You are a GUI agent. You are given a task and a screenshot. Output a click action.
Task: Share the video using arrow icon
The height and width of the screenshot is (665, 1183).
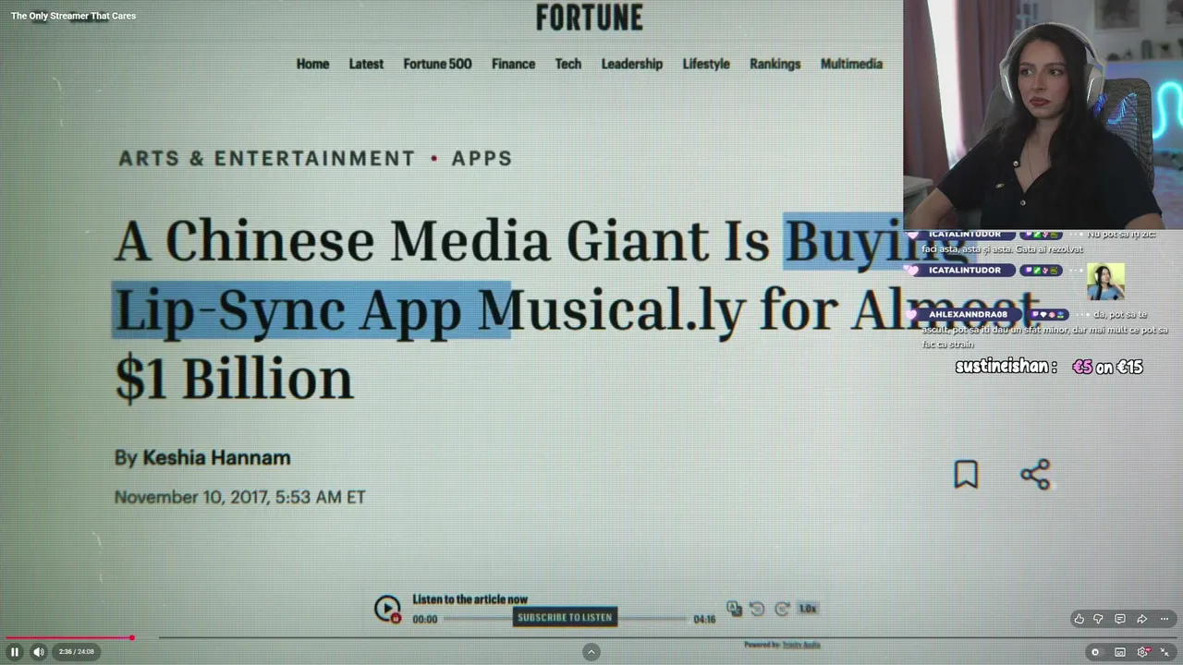tap(1141, 619)
